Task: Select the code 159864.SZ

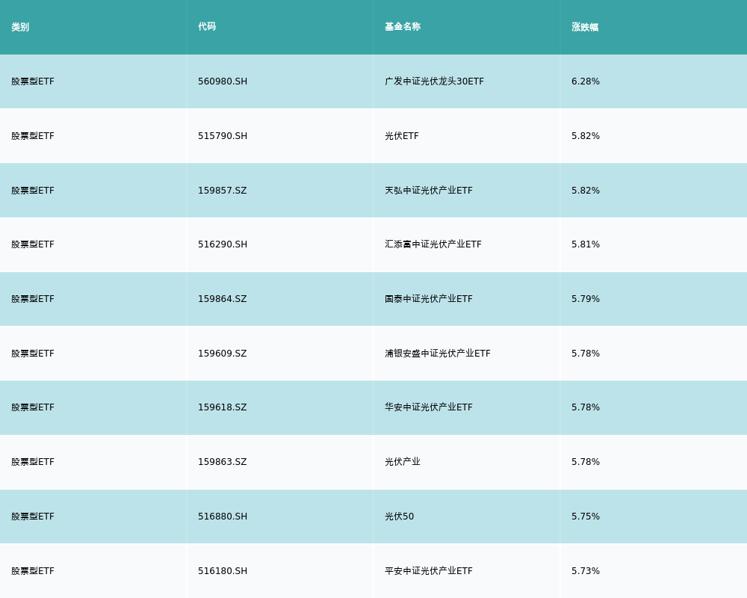Action: click(223, 299)
